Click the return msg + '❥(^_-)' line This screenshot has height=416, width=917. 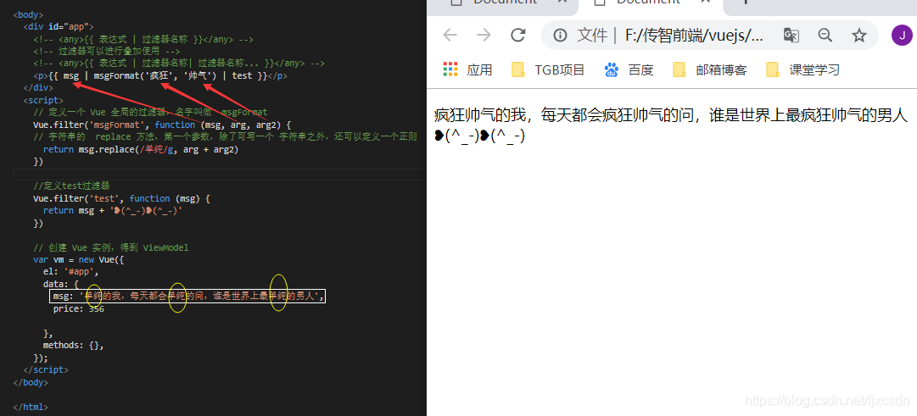click(112, 210)
